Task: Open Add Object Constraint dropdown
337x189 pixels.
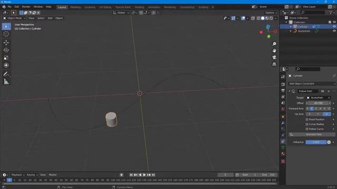Action: [312, 83]
